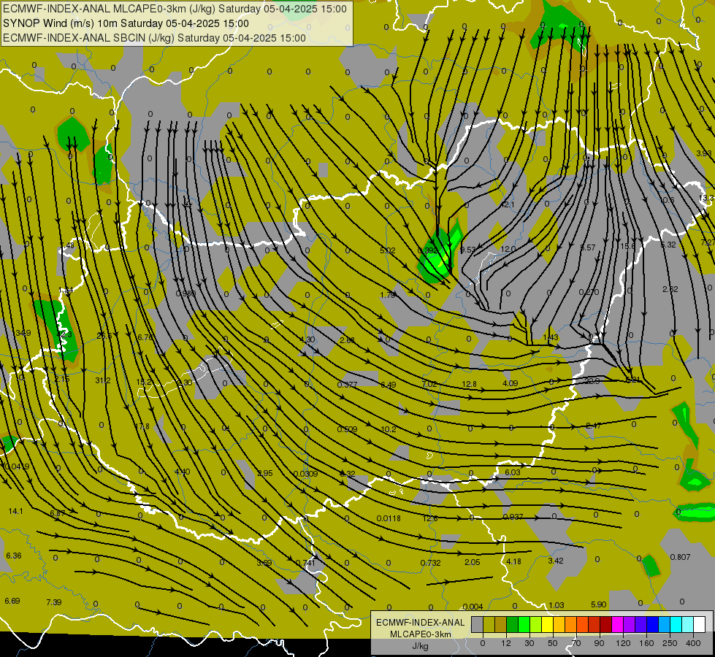
Task: Click the legend tick label 250
Action: pyautogui.click(x=670, y=643)
